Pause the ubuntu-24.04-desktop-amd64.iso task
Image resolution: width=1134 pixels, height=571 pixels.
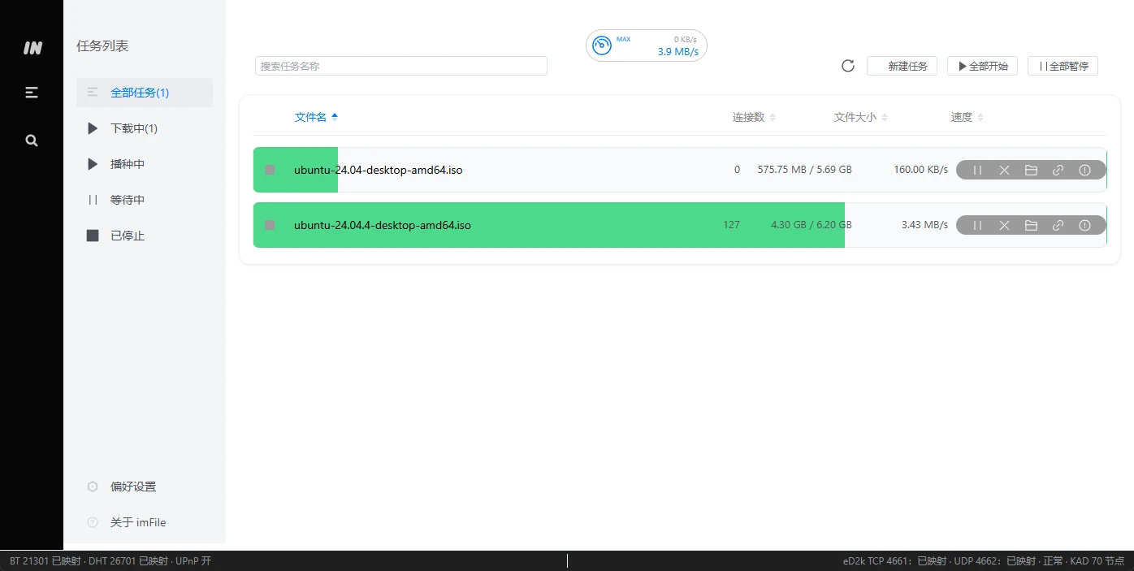click(x=978, y=170)
